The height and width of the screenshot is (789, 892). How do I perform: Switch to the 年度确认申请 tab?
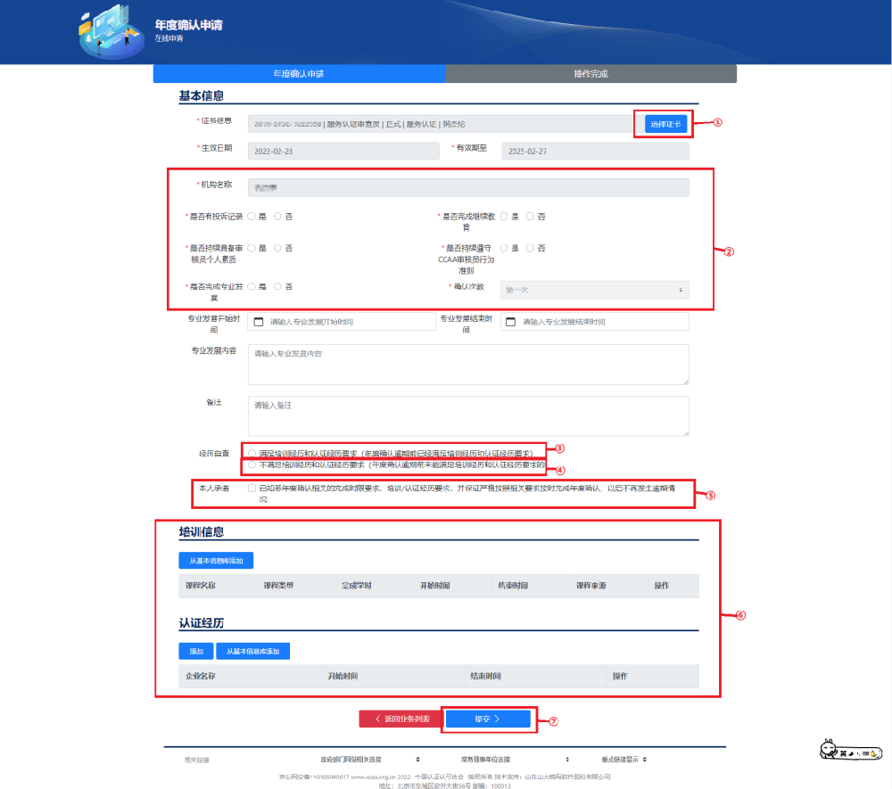(299, 74)
